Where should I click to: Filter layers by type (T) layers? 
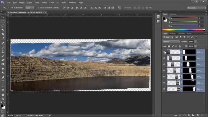184,37
